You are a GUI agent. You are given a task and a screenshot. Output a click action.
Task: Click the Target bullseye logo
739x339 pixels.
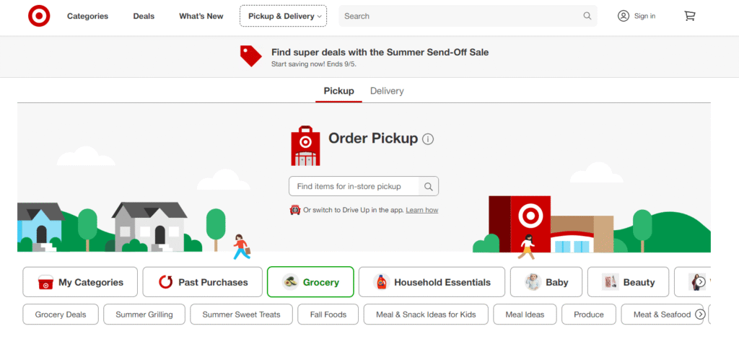39,16
